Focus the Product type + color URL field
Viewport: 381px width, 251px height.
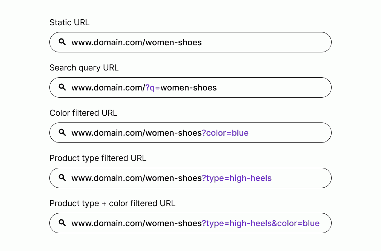coord(190,223)
